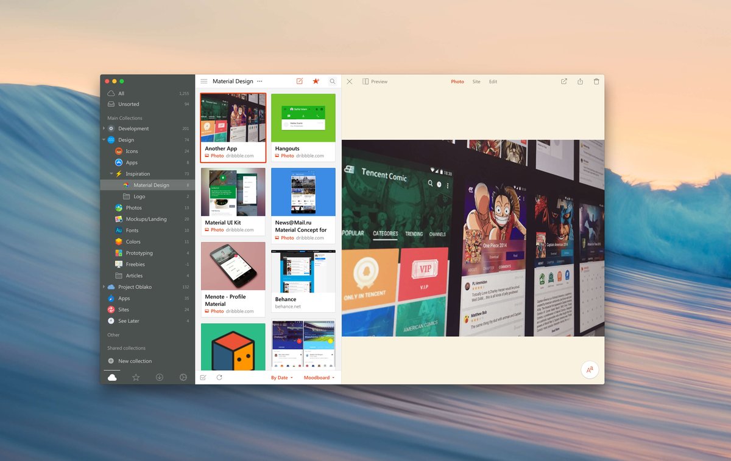Open the Freebies collection
Image resolution: width=731 pixels, height=461 pixels.
point(147,265)
